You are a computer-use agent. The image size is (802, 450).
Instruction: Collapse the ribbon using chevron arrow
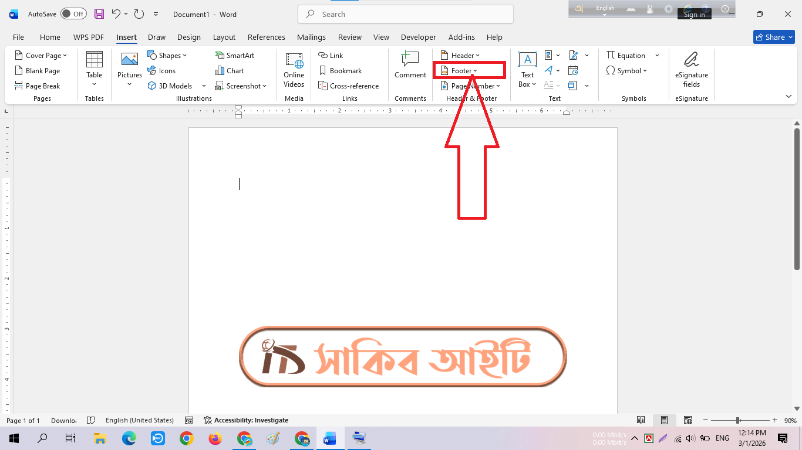click(x=788, y=96)
